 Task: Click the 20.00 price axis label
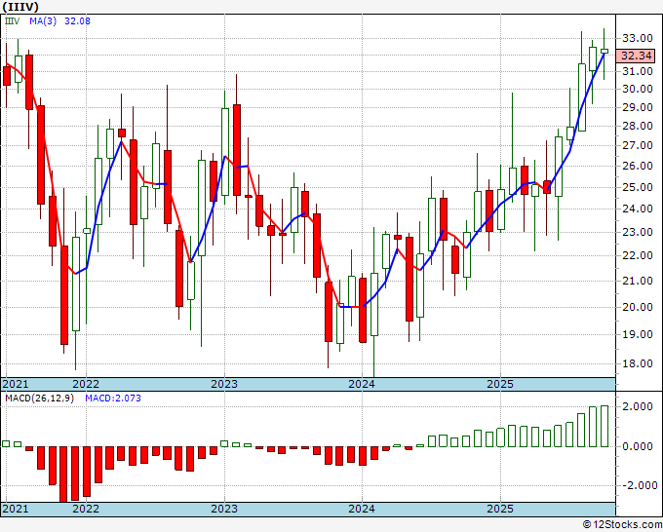[638, 307]
